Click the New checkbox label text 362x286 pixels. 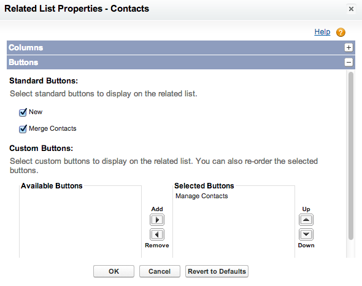(x=36, y=112)
